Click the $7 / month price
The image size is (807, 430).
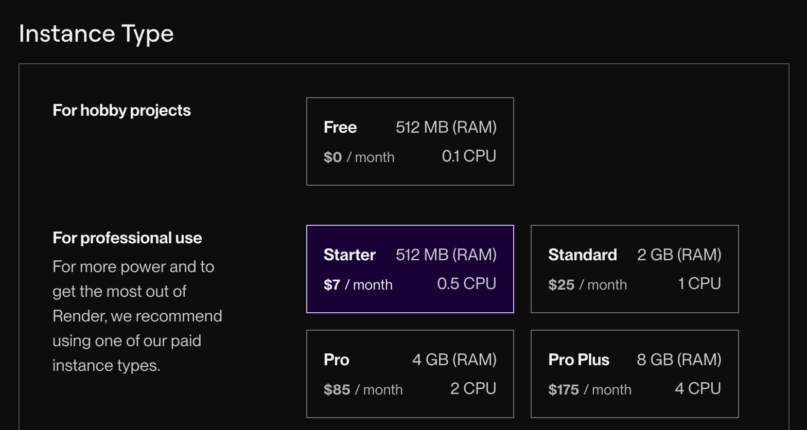[x=358, y=284]
